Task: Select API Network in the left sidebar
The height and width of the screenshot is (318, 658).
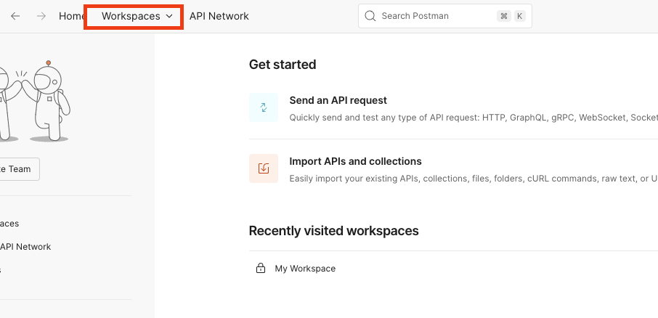Action: click(x=26, y=247)
